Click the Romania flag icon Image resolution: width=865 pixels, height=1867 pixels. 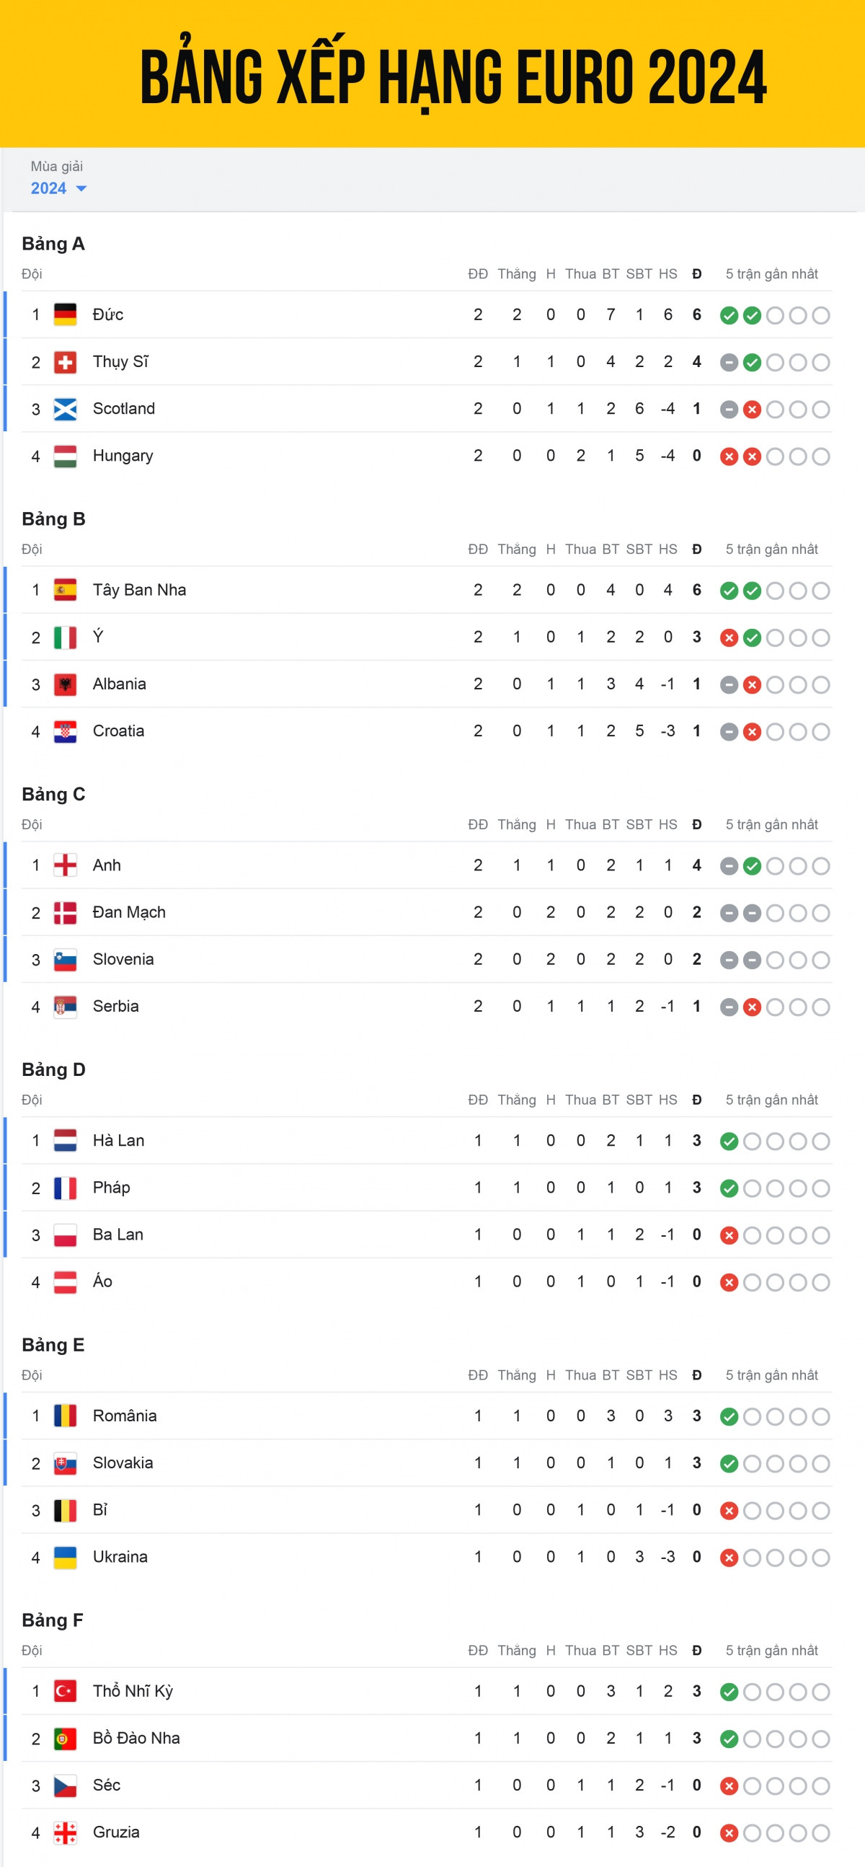point(65,1416)
